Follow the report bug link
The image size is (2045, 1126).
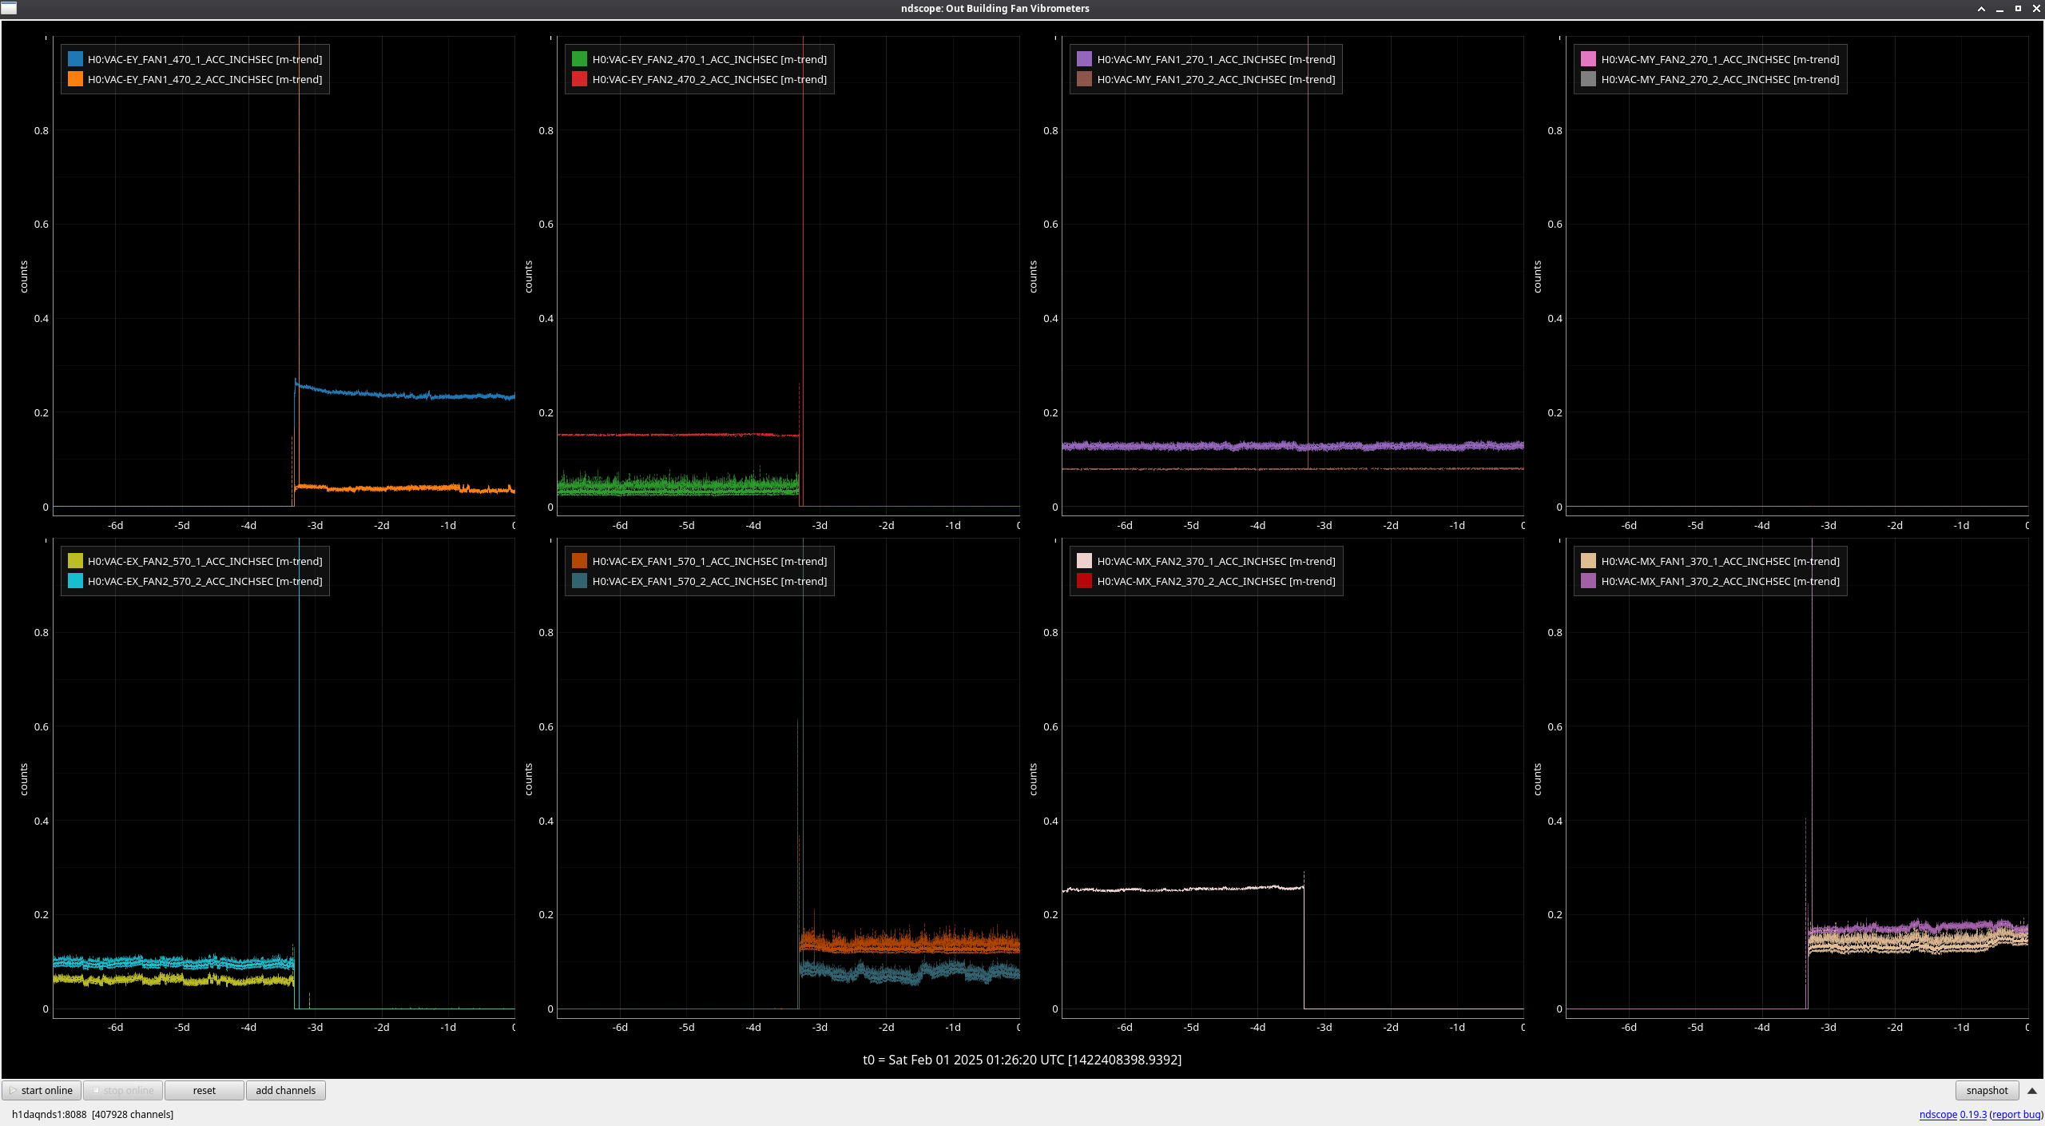tap(2015, 1114)
